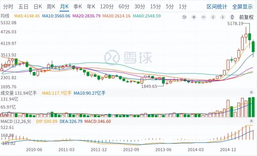
Task: Click the 65.97亿 volume axis label
Action: tap(8, 107)
